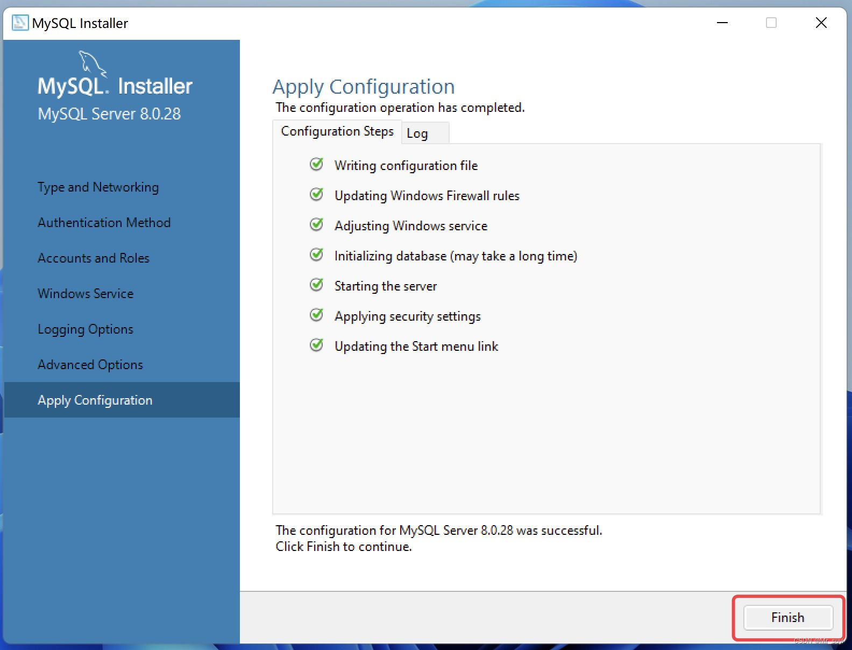This screenshot has width=852, height=650.
Task: Close the MySQL Installer window
Action: point(821,23)
